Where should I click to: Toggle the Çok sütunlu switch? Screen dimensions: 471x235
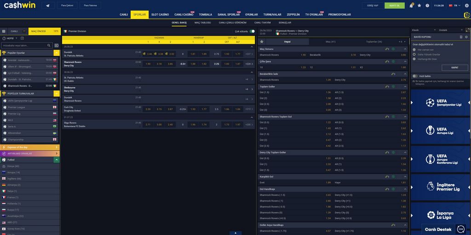tap(252, 31)
